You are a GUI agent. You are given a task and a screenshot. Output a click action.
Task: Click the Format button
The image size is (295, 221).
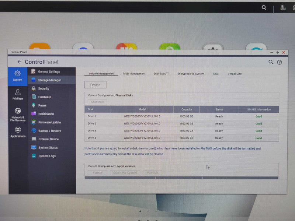[97, 172]
